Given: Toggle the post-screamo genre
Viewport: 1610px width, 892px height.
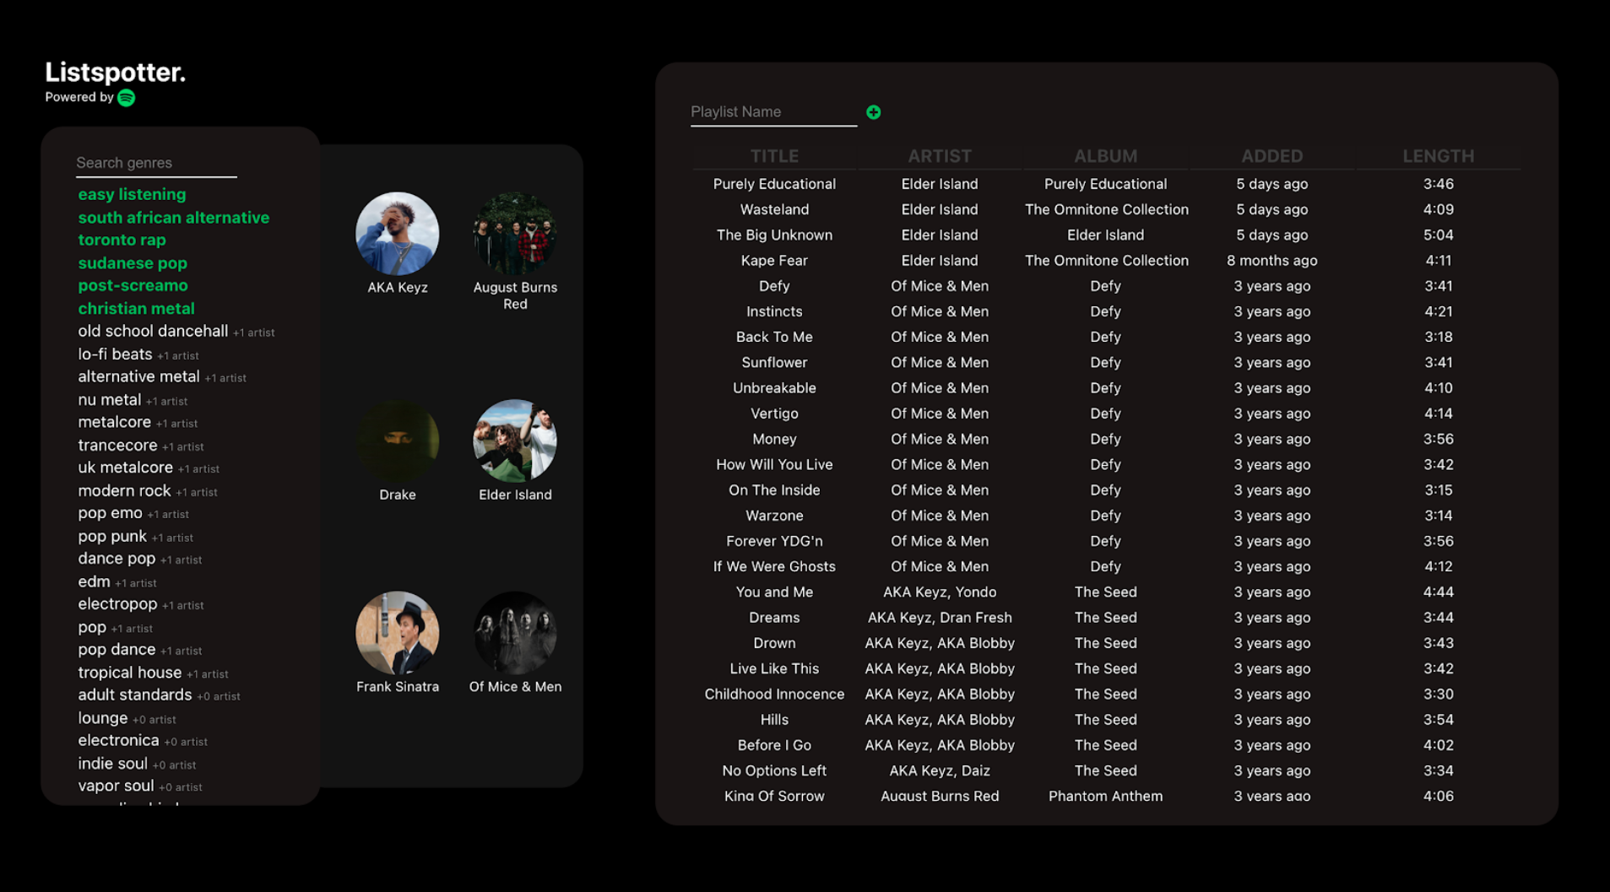Looking at the screenshot, I should click(x=133, y=285).
